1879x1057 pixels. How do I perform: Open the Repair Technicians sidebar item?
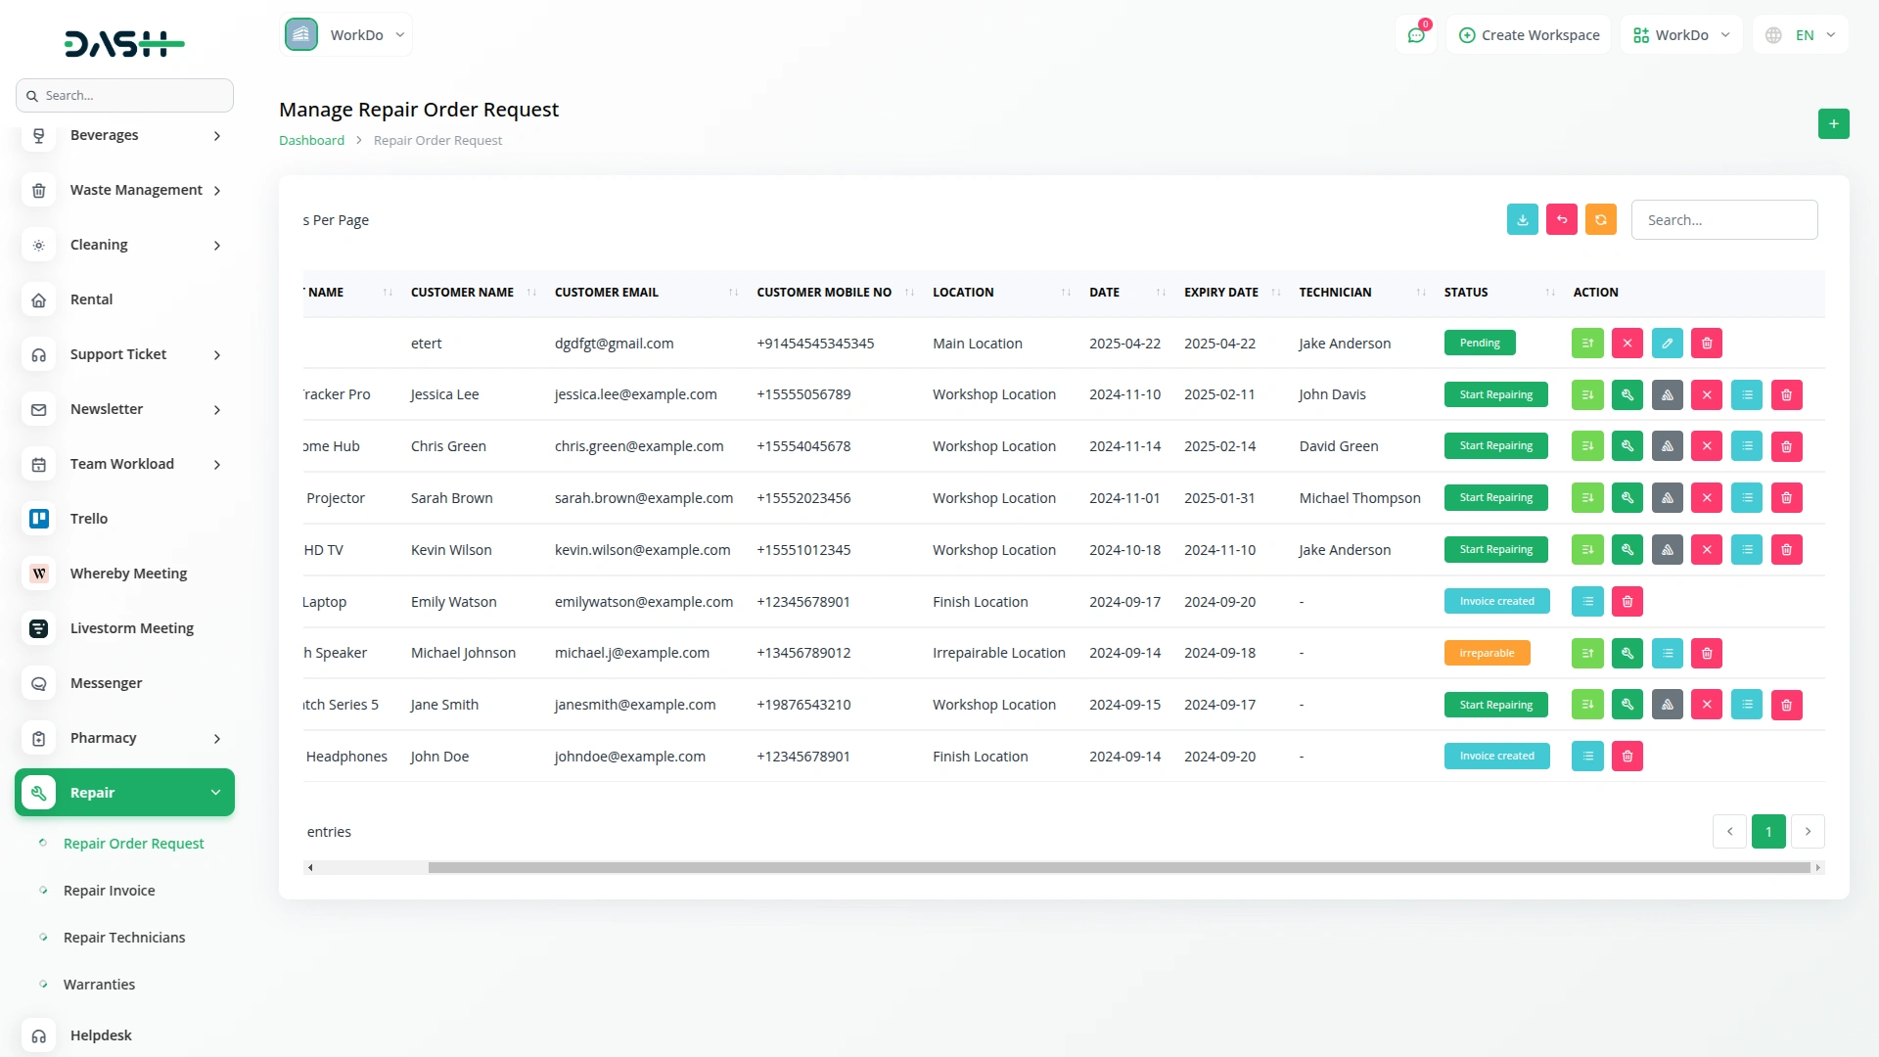pos(123,937)
